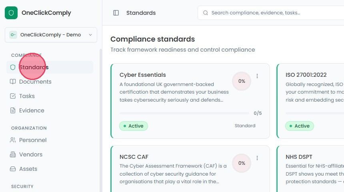Screen dimensions: 344x192
Task: Open the ISO 27001:2022 card
Action: [310, 101]
